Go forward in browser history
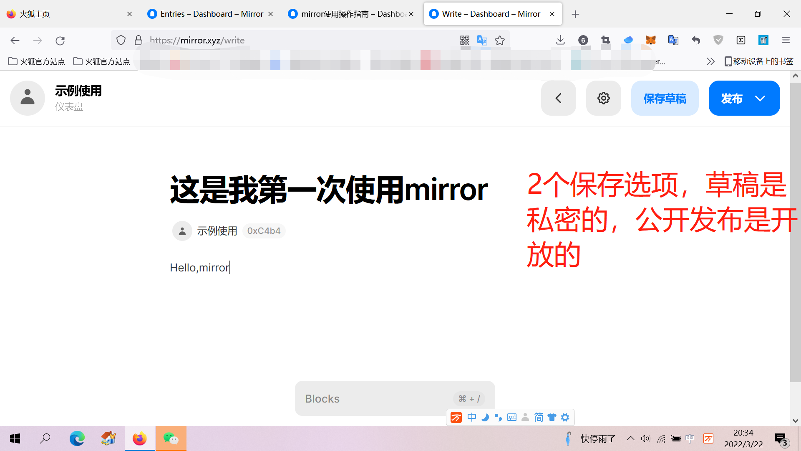The width and height of the screenshot is (801, 451). pyautogui.click(x=38, y=41)
